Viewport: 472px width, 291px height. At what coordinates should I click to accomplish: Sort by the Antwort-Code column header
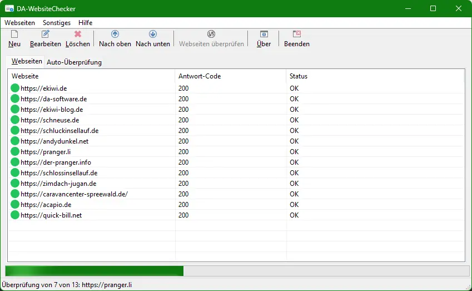point(200,76)
